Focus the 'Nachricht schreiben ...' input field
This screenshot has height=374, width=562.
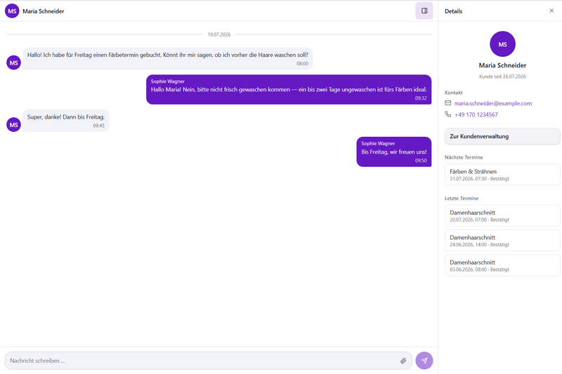coord(208,361)
